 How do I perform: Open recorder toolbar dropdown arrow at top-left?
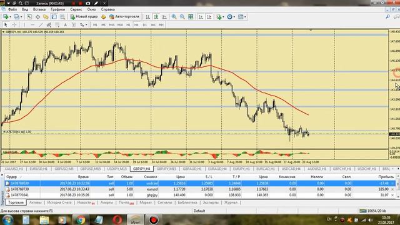pyautogui.click(x=8, y=3)
